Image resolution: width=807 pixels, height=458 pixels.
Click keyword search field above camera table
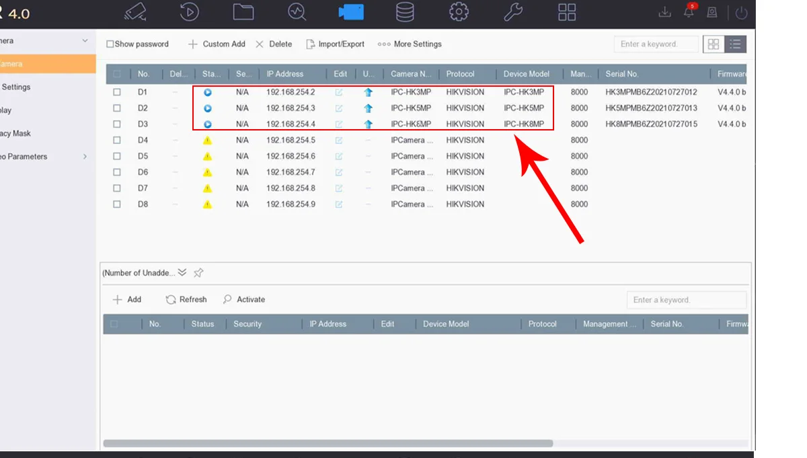click(x=656, y=44)
